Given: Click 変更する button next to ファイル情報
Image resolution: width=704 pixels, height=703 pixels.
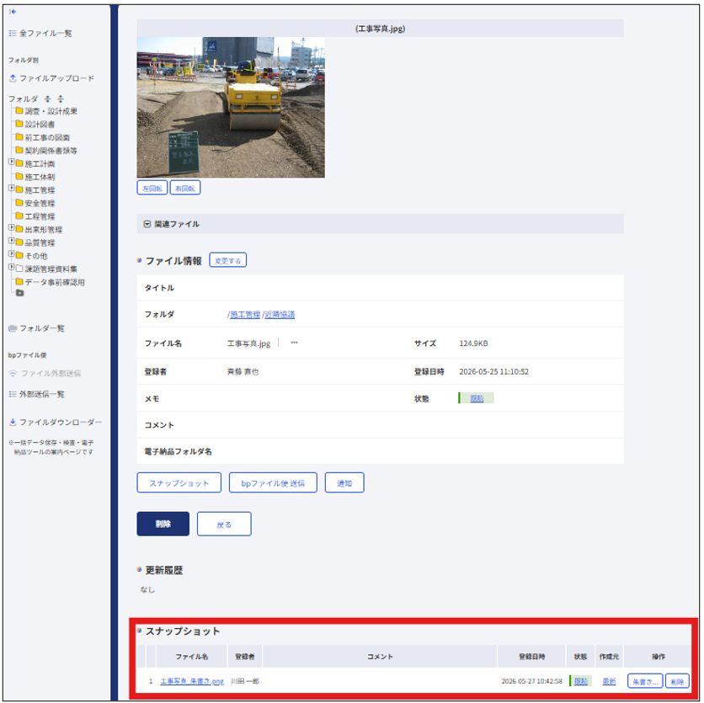Looking at the screenshot, I should (x=227, y=260).
